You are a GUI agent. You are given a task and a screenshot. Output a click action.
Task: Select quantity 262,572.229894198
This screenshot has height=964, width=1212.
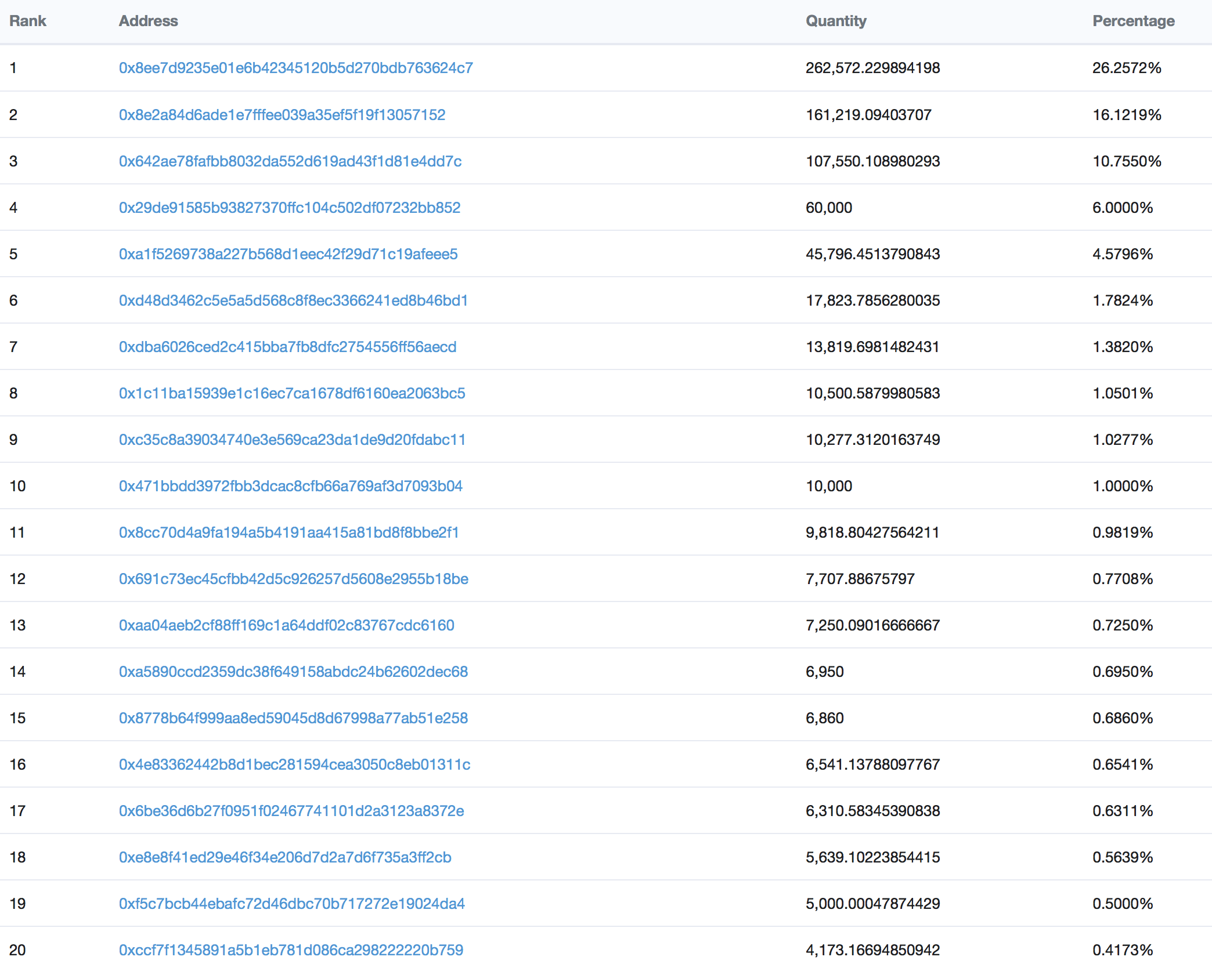click(x=873, y=68)
